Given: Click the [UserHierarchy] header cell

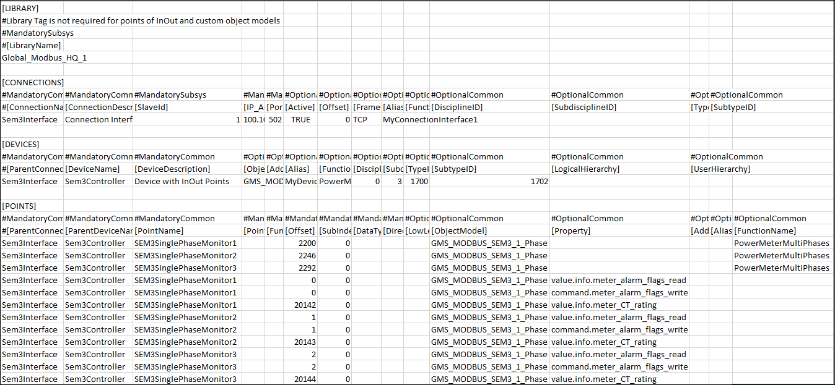Looking at the screenshot, I should point(720,169).
